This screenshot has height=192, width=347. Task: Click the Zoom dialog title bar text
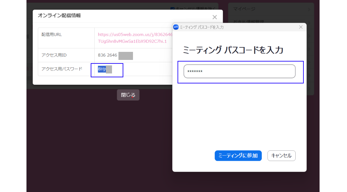pos(201,27)
